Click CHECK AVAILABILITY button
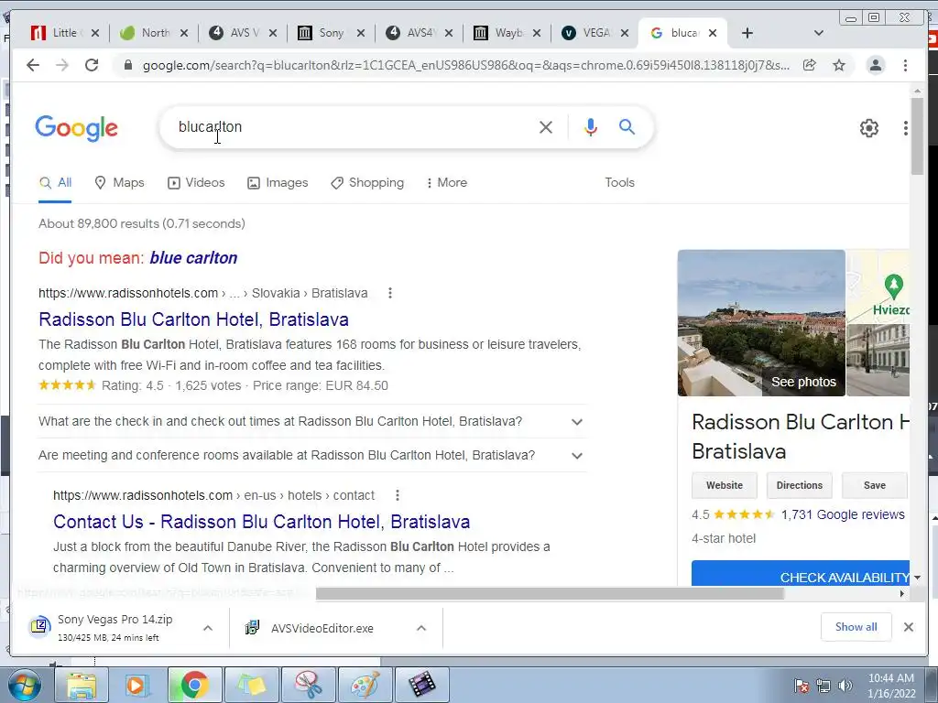The image size is (938, 703). click(x=801, y=574)
